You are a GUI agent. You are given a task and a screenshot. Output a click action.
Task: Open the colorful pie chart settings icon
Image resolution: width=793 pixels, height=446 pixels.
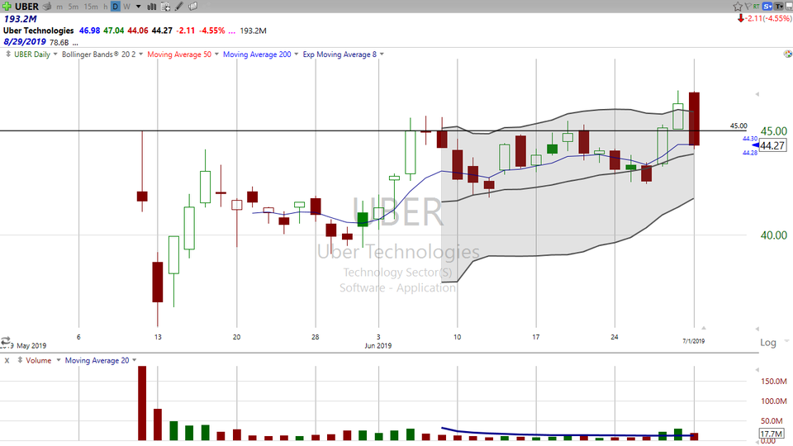click(x=787, y=54)
